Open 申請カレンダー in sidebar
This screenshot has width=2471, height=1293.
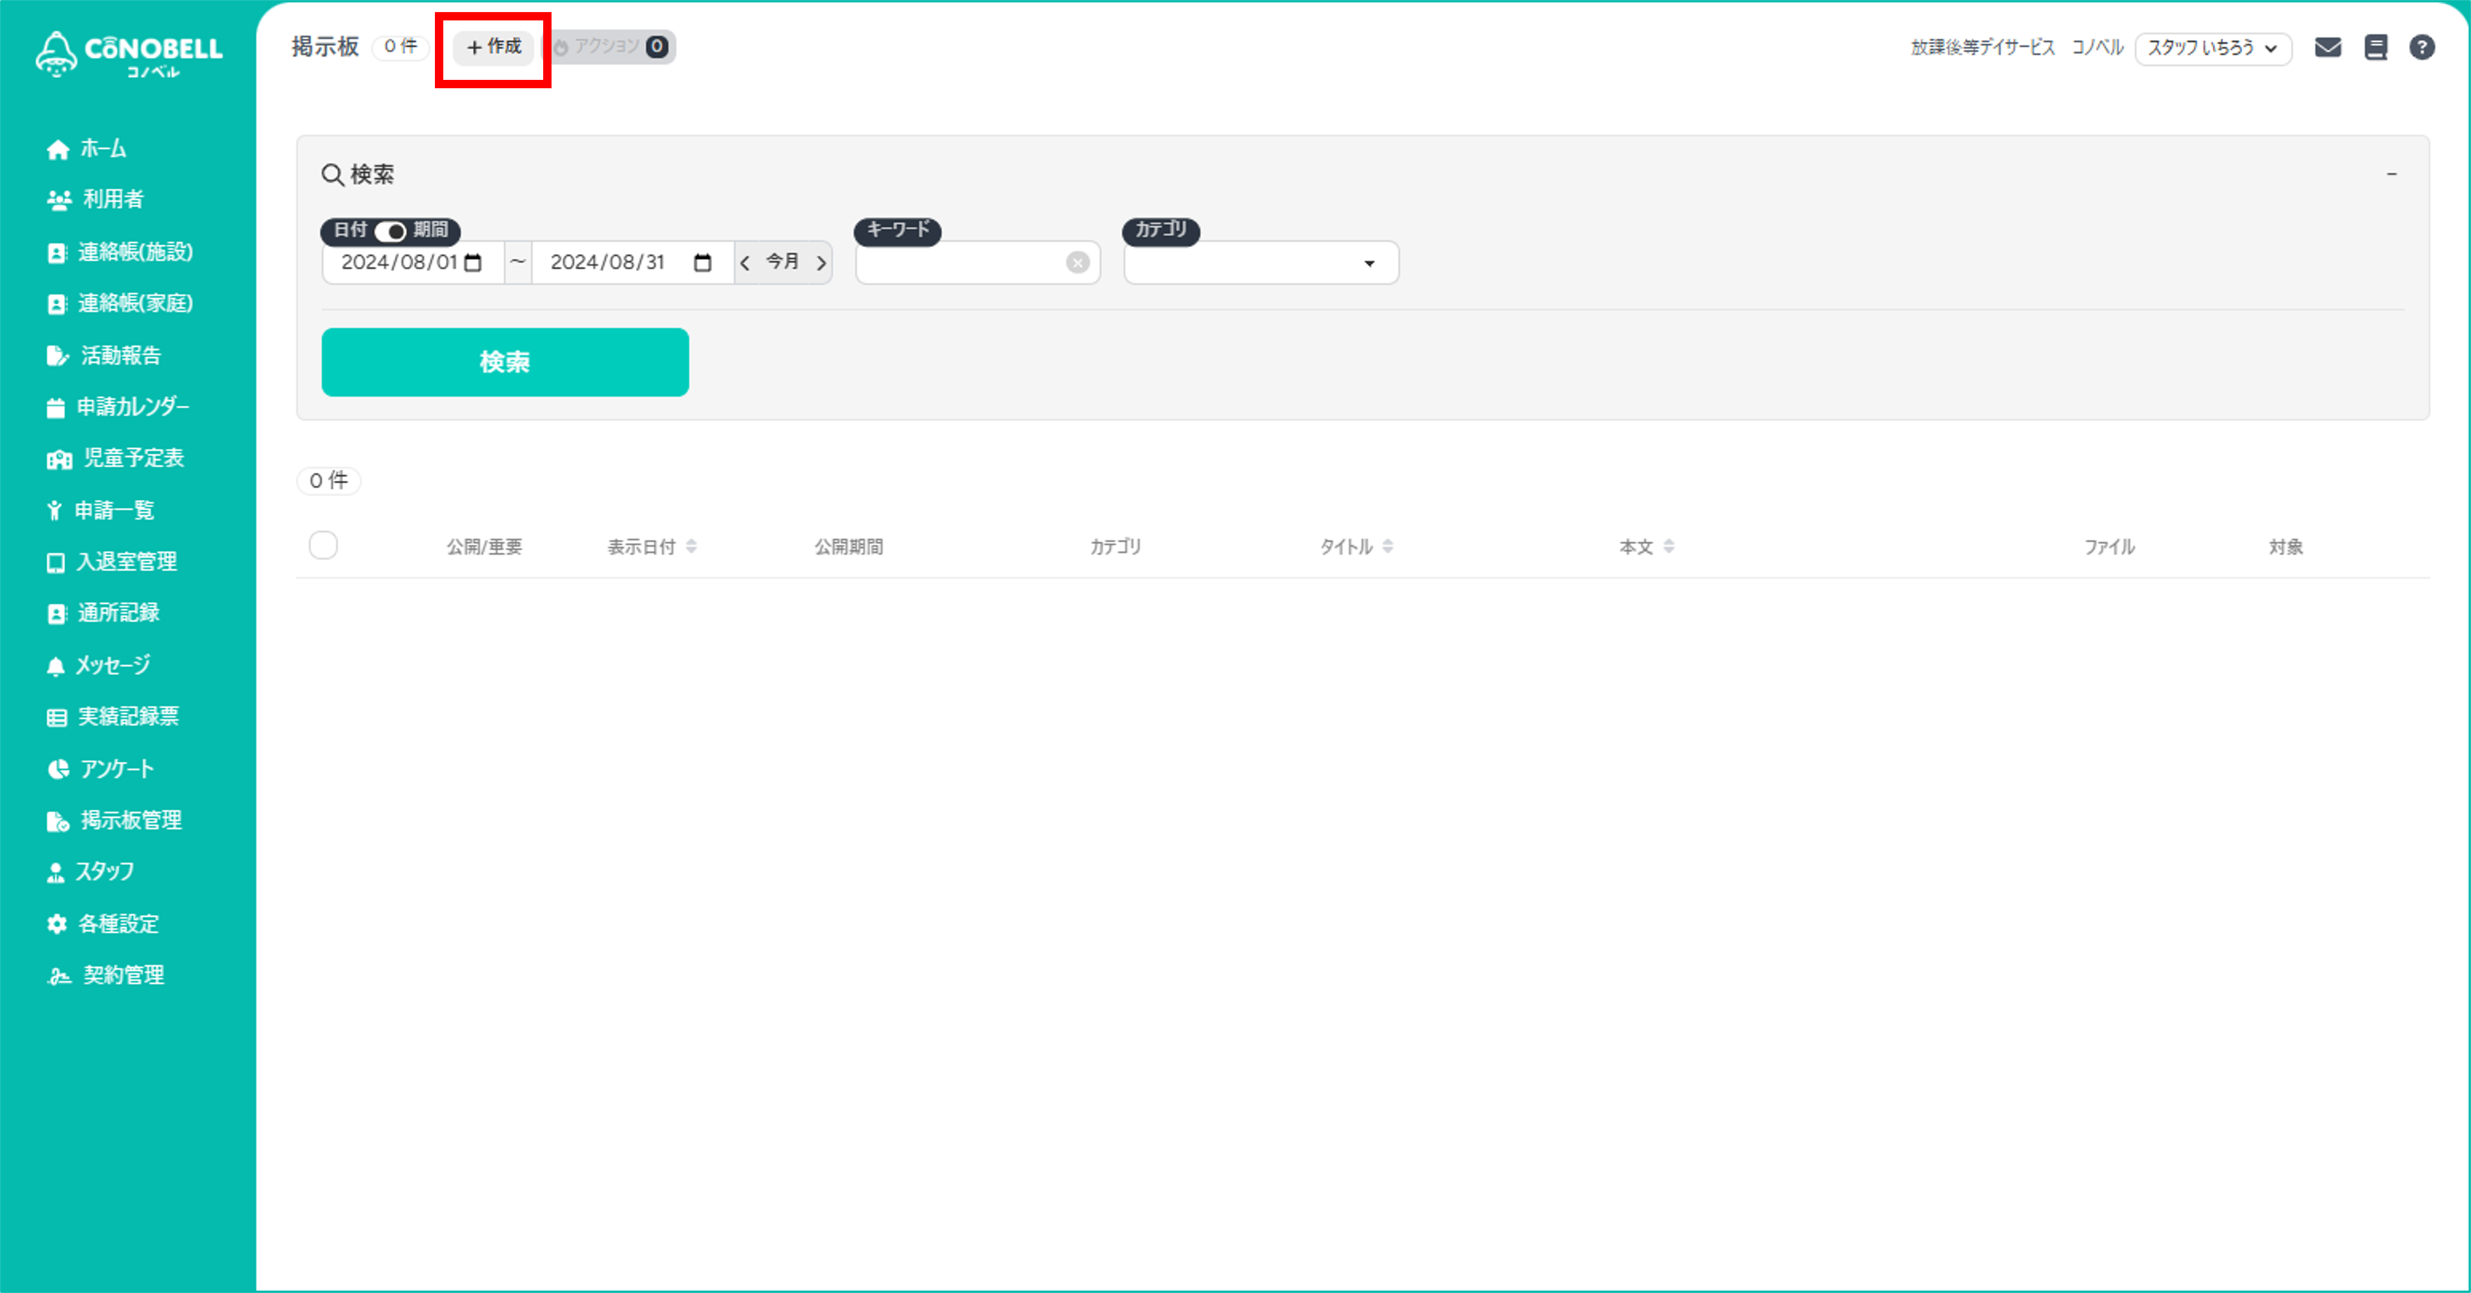click(118, 406)
